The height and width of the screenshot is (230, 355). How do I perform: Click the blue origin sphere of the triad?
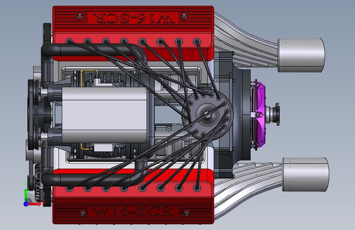tap(26, 204)
